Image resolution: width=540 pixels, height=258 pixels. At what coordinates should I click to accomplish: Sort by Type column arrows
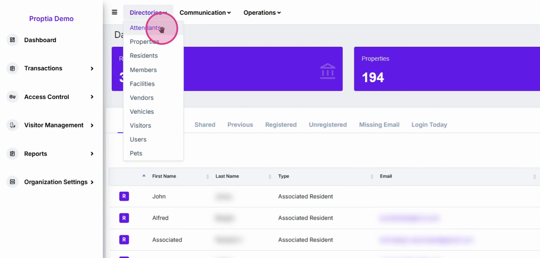pos(372,177)
